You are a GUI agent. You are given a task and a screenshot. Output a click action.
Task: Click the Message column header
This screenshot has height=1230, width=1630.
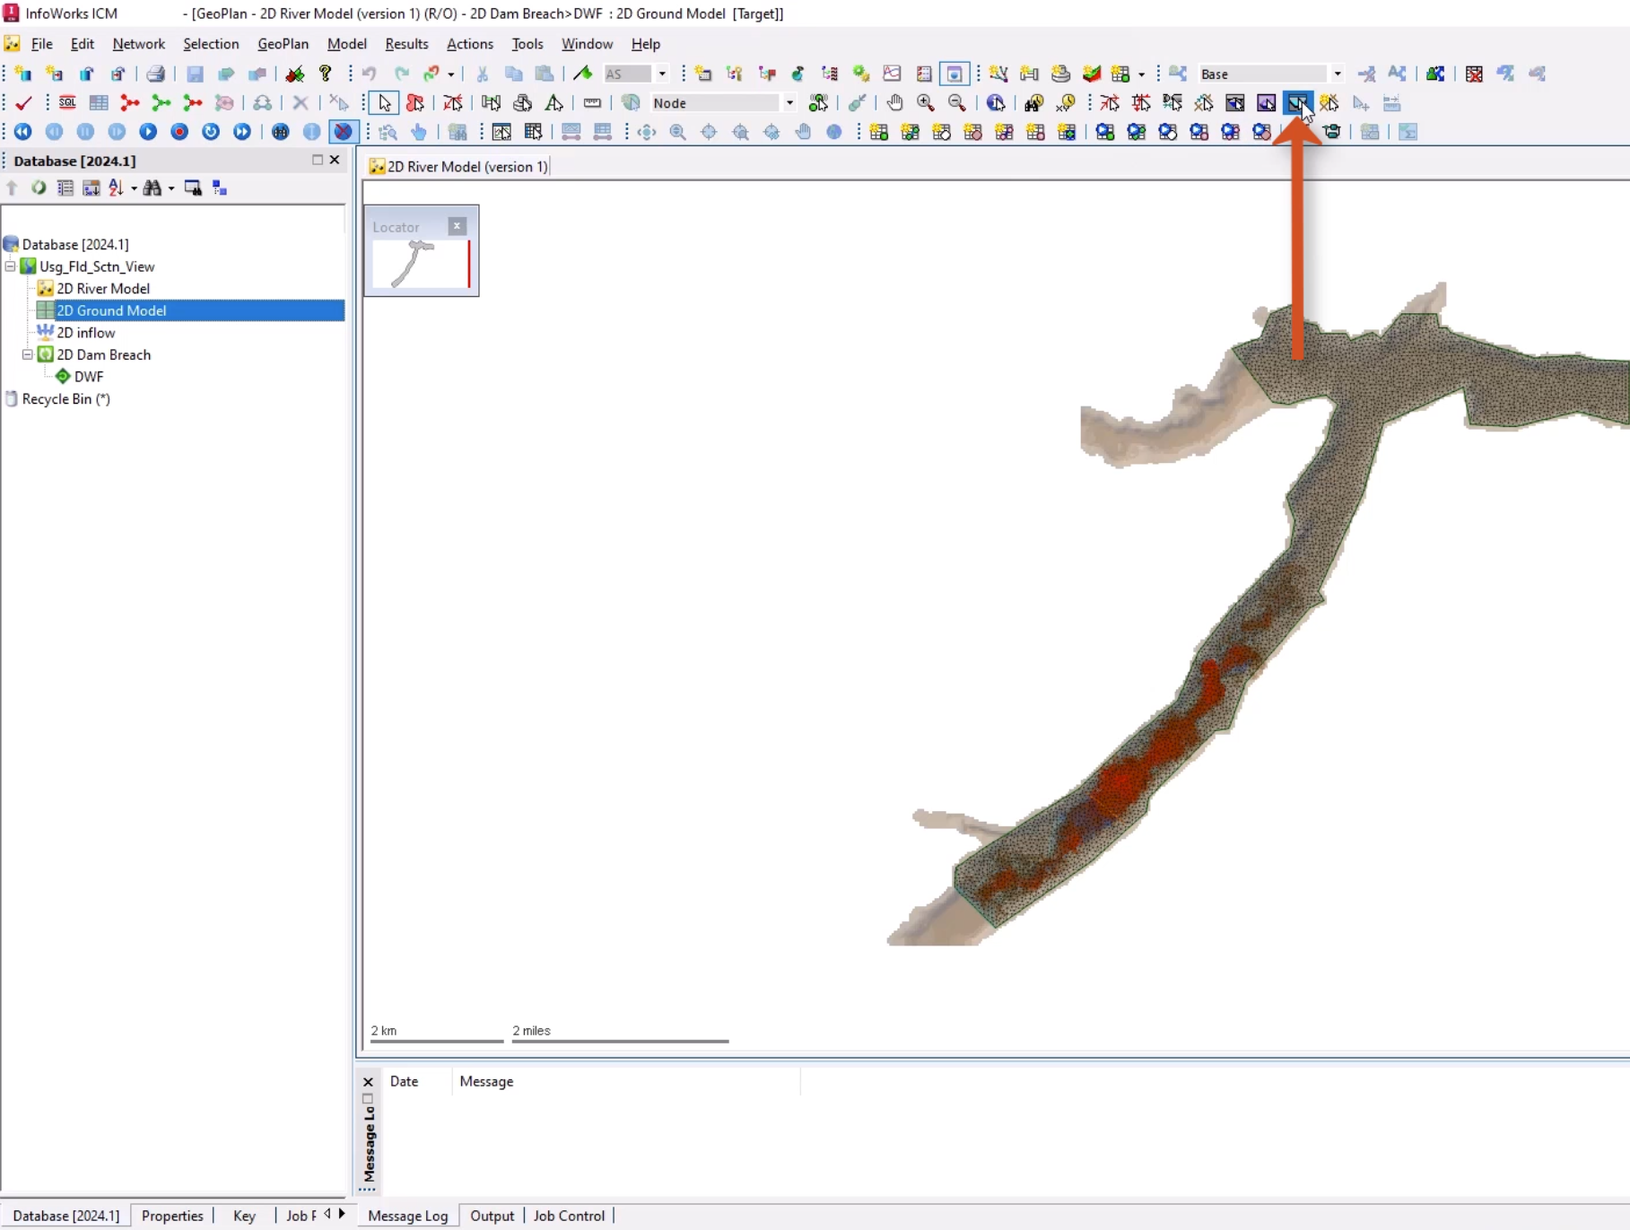pos(486,1081)
